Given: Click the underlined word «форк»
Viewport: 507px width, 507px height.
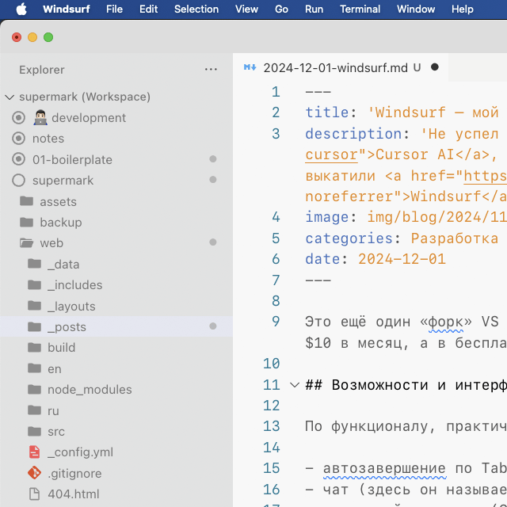Looking at the screenshot, I should pos(446,322).
